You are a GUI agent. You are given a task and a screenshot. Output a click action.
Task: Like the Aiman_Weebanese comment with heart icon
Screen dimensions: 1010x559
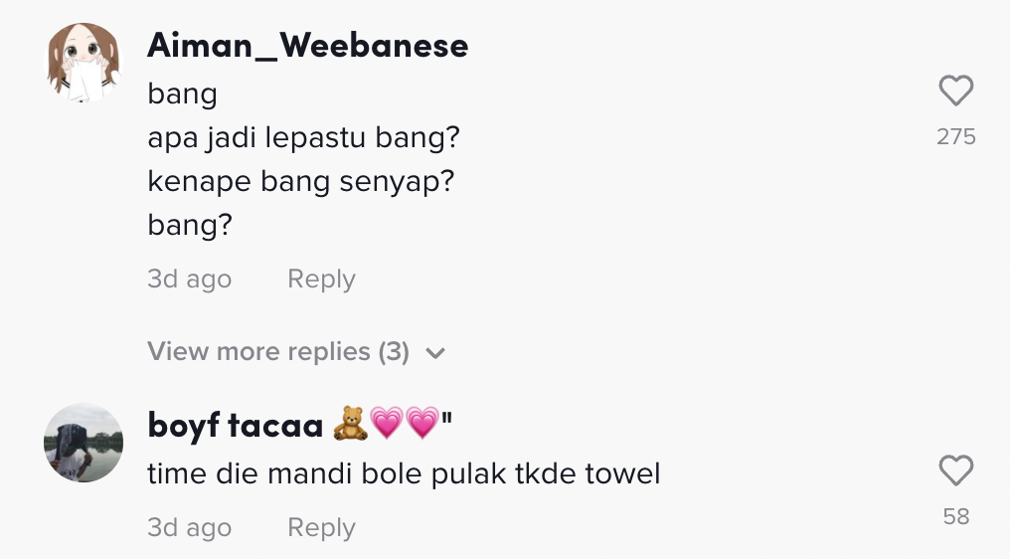coord(955,92)
